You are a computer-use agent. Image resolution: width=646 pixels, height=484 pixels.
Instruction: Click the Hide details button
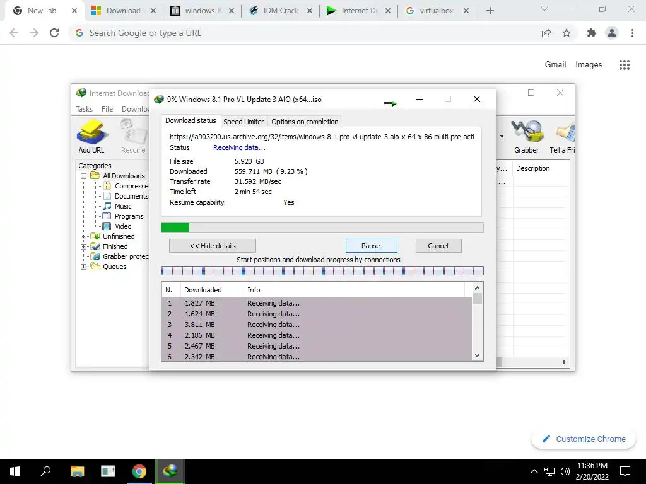tap(213, 246)
